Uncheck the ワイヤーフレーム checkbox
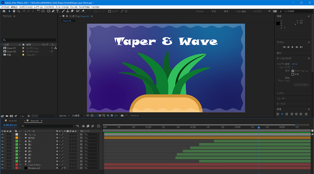The width and height of the screenshot is (314, 174). (293, 71)
